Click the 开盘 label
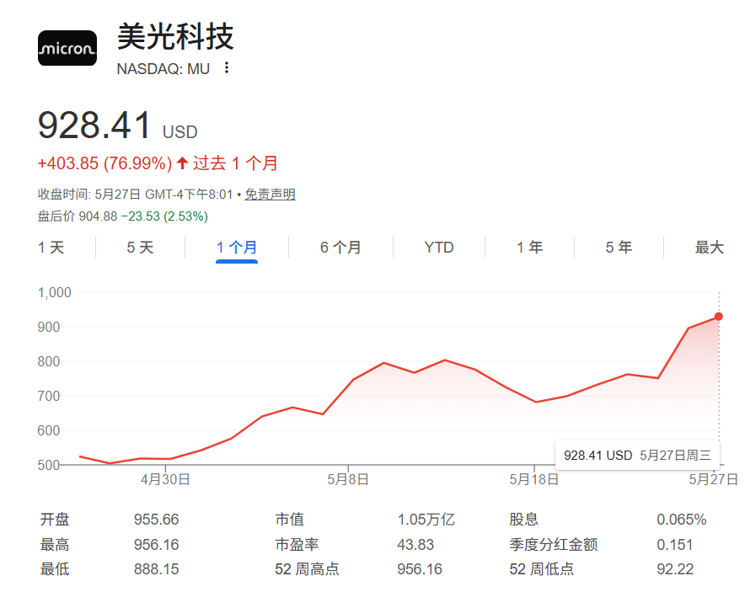This screenshot has width=745, height=592. (x=55, y=520)
